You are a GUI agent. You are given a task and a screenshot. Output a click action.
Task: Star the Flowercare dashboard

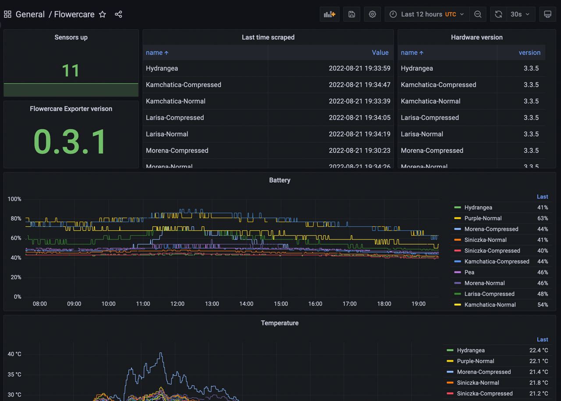click(x=103, y=14)
